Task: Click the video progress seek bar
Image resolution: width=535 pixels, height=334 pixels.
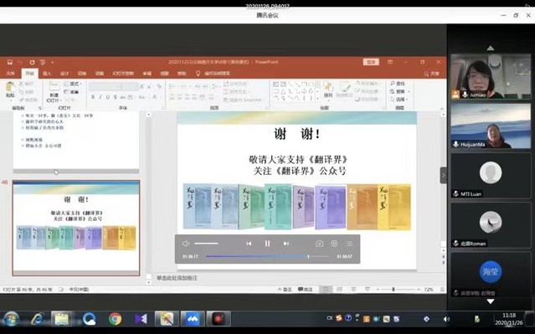Action: tap(268, 256)
